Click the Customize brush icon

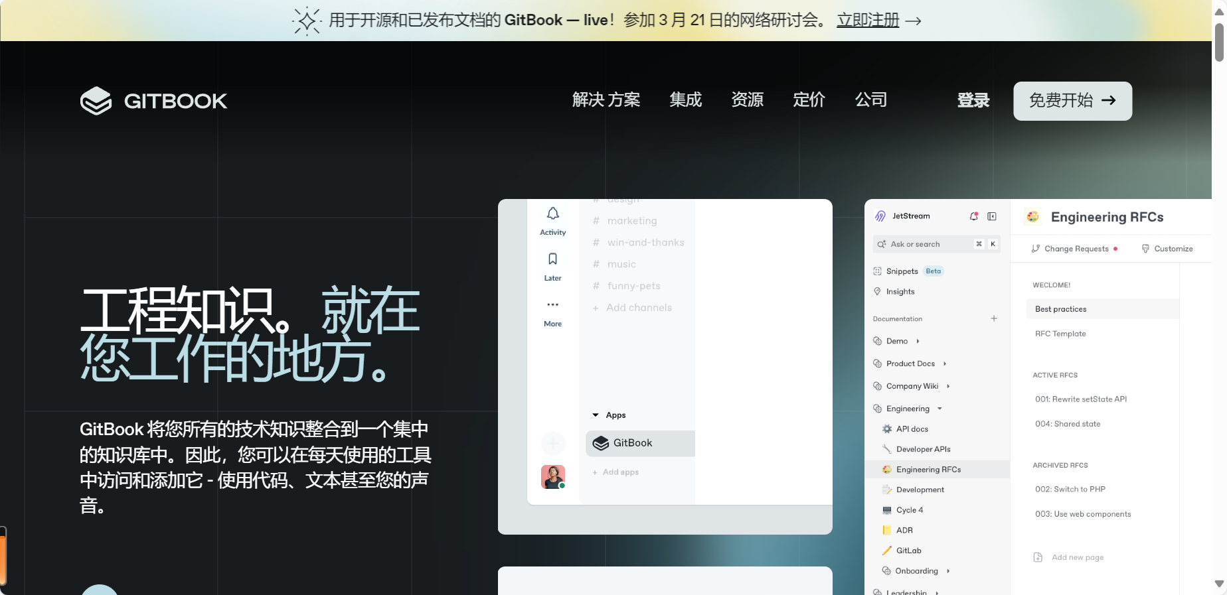1145,249
